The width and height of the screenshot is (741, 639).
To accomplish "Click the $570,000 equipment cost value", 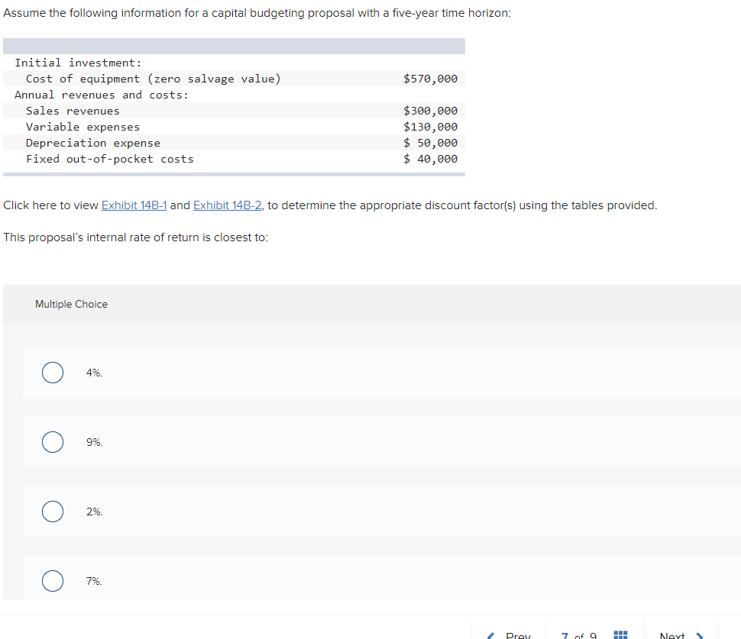I will [x=431, y=79].
